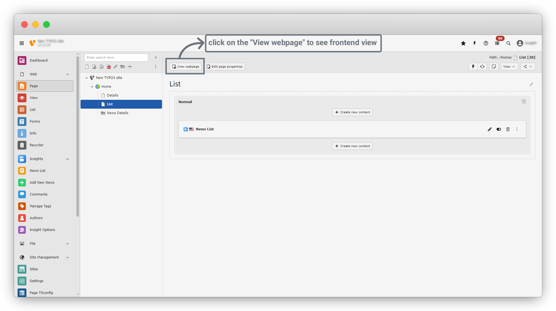Click the View webpage button

pyautogui.click(x=186, y=67)
